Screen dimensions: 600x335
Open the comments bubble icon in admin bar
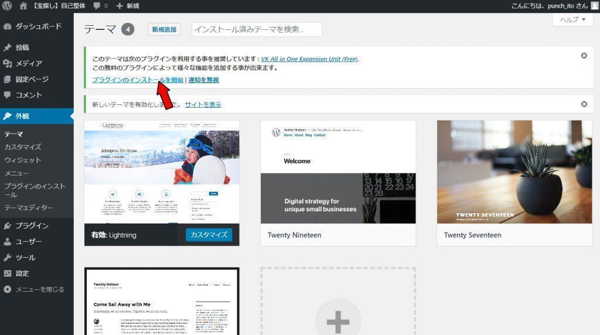click(x=97, y=6)
